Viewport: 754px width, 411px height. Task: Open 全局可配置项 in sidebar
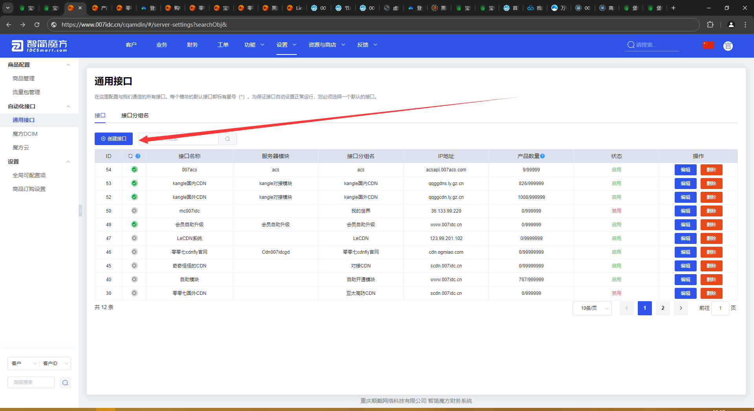29,175
